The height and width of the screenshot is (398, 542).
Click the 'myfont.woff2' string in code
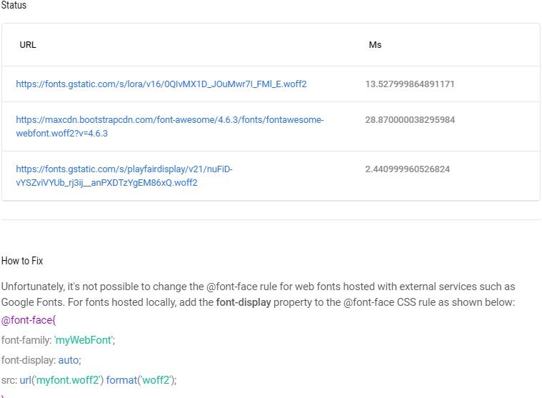click(67, 380)
